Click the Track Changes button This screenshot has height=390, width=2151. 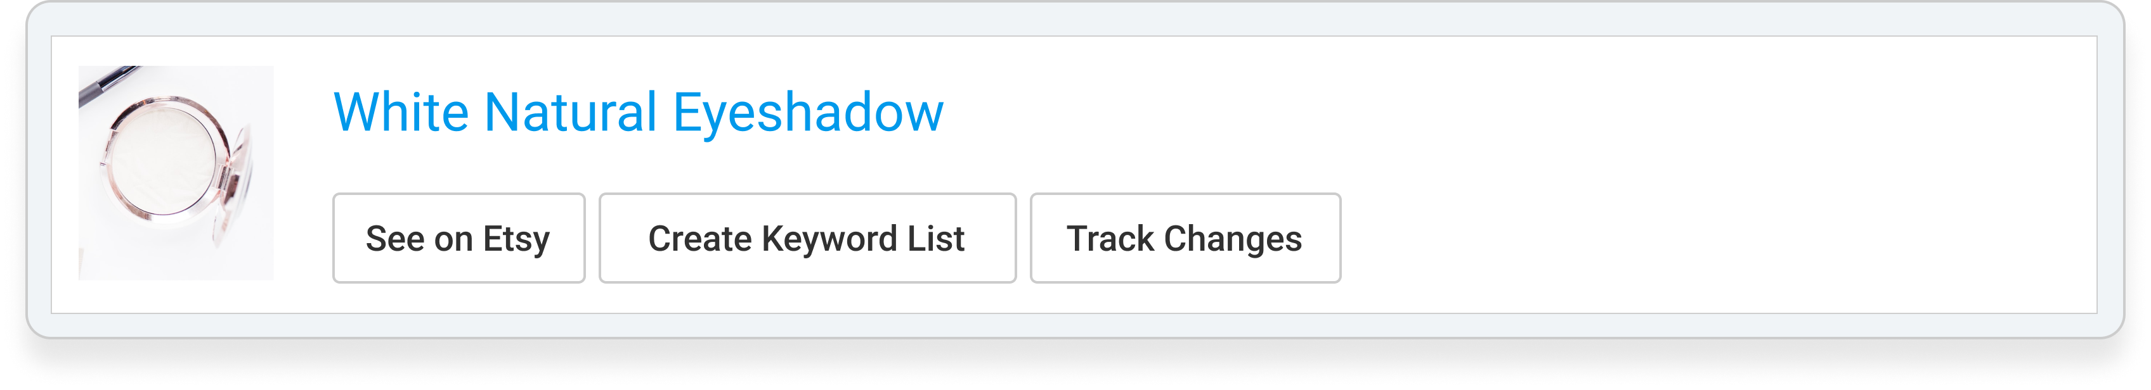(x=1185, y=238)
